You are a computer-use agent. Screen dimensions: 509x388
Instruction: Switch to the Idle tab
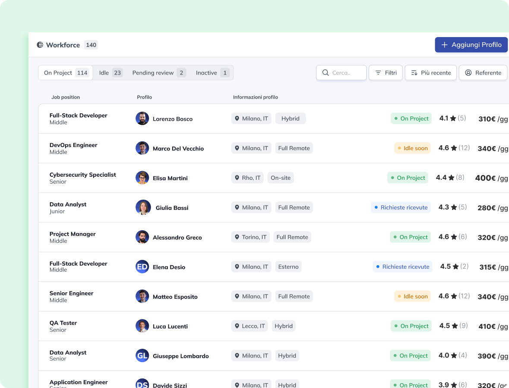click(x=110, y=73)
